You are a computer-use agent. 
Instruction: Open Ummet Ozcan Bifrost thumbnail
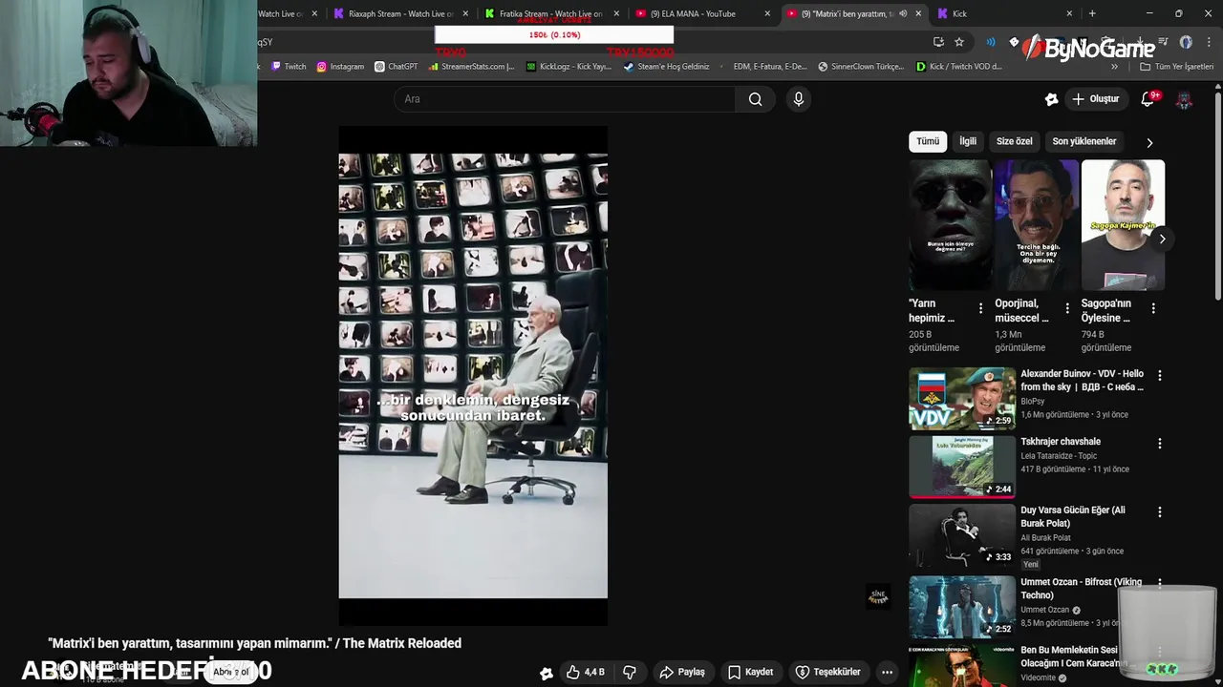click(x=962, y=606)
